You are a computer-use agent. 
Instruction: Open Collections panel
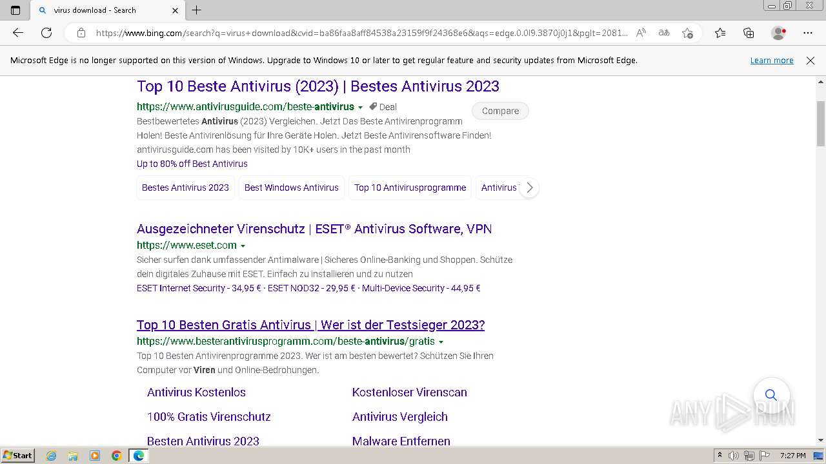[749, 33]
